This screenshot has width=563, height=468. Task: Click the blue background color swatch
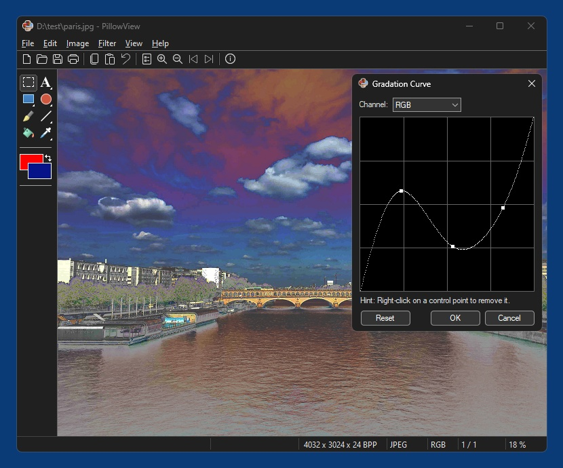coord(39,171)
